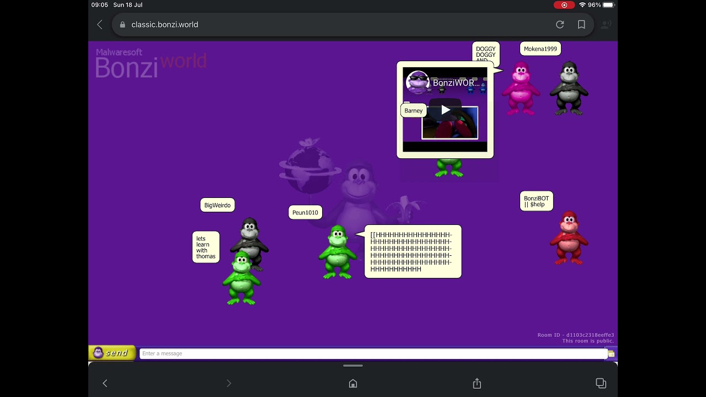Viewport: 706px width, 397px height.
Task: Select the red BonziBOT character
Action: 569,238
